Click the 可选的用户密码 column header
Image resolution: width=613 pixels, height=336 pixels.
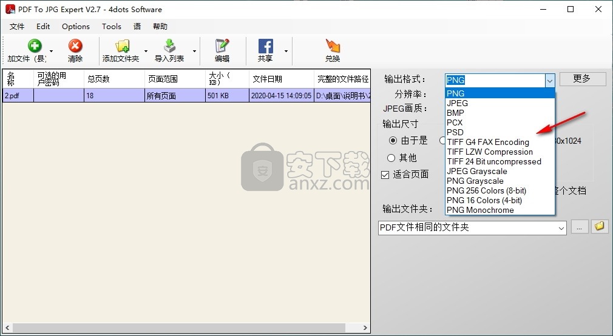coord(59,79)
